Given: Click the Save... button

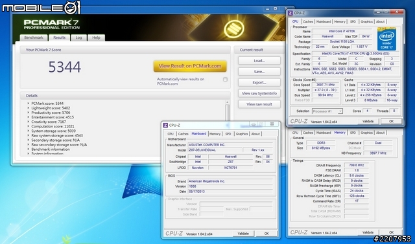Looking at the screenshot, I should point(259,72).
